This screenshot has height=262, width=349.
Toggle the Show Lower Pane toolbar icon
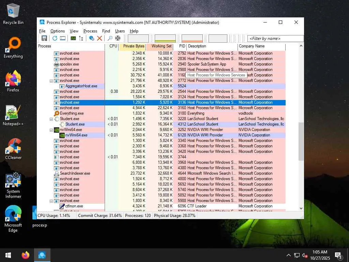click(x=63, y=38)
